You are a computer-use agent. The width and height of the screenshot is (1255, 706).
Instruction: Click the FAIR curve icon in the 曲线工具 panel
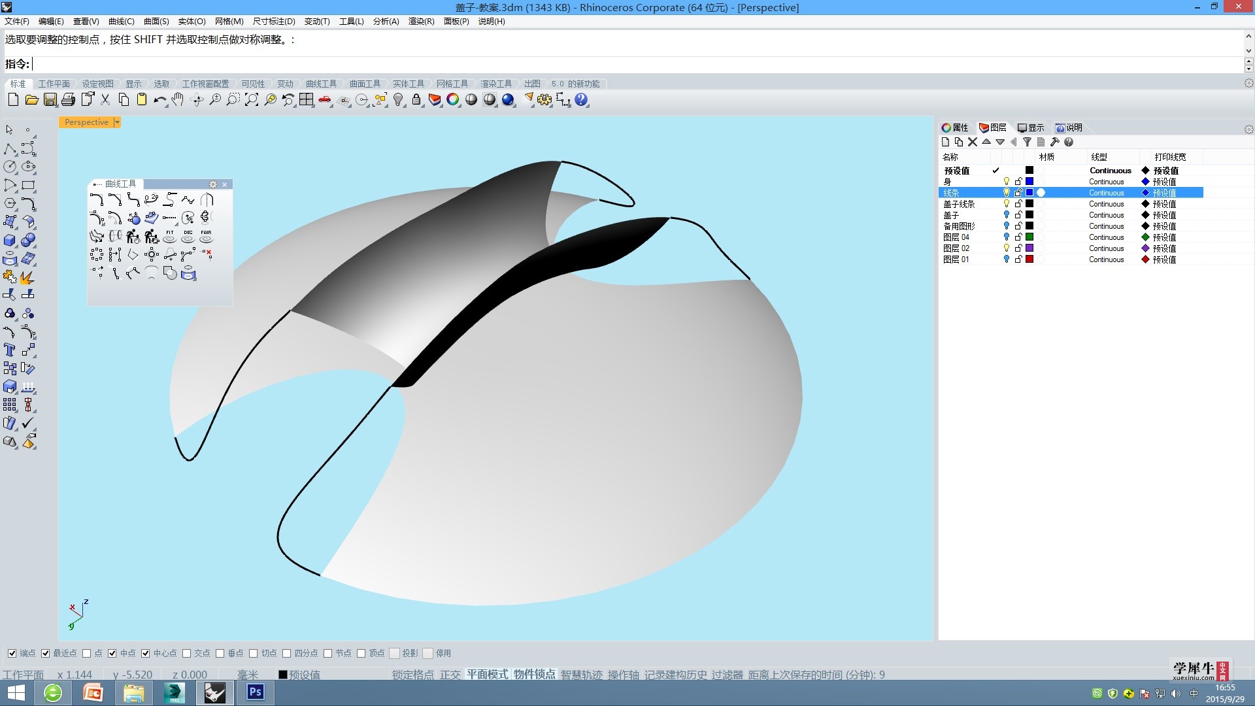tap(207, 237)
